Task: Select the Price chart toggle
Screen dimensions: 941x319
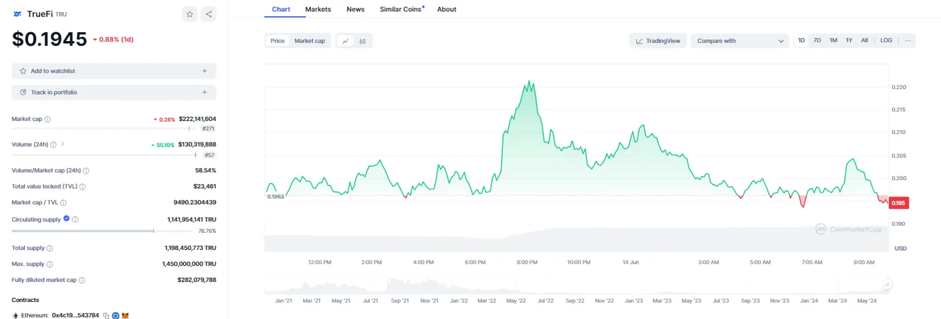Action: coord(278,41)
